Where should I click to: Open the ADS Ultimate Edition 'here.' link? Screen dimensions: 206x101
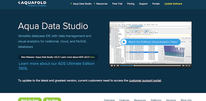click(x=23, y=68)
